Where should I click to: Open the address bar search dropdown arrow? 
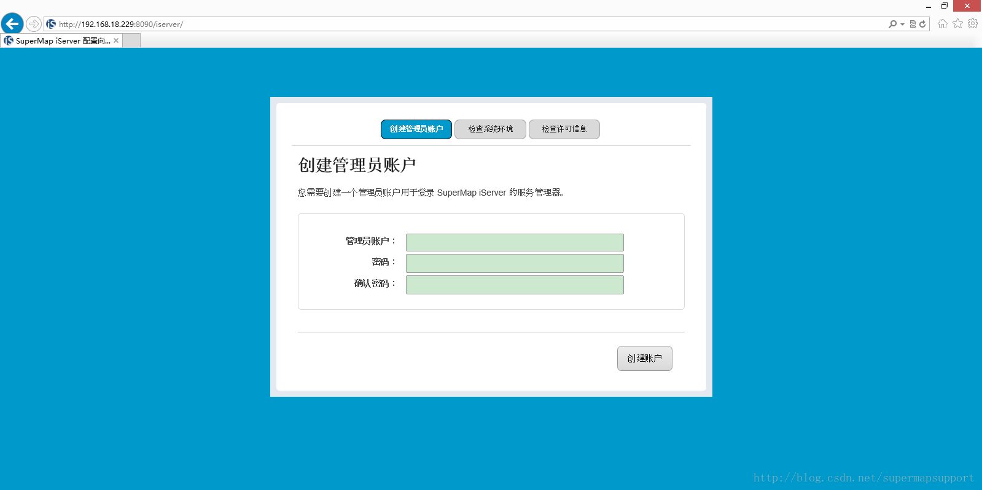pyautogui.click(x=902, y=25)
